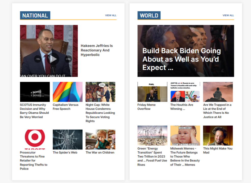Open View All link in World section
The height and width of the screenshot is (183, 251).
(228, 15)
